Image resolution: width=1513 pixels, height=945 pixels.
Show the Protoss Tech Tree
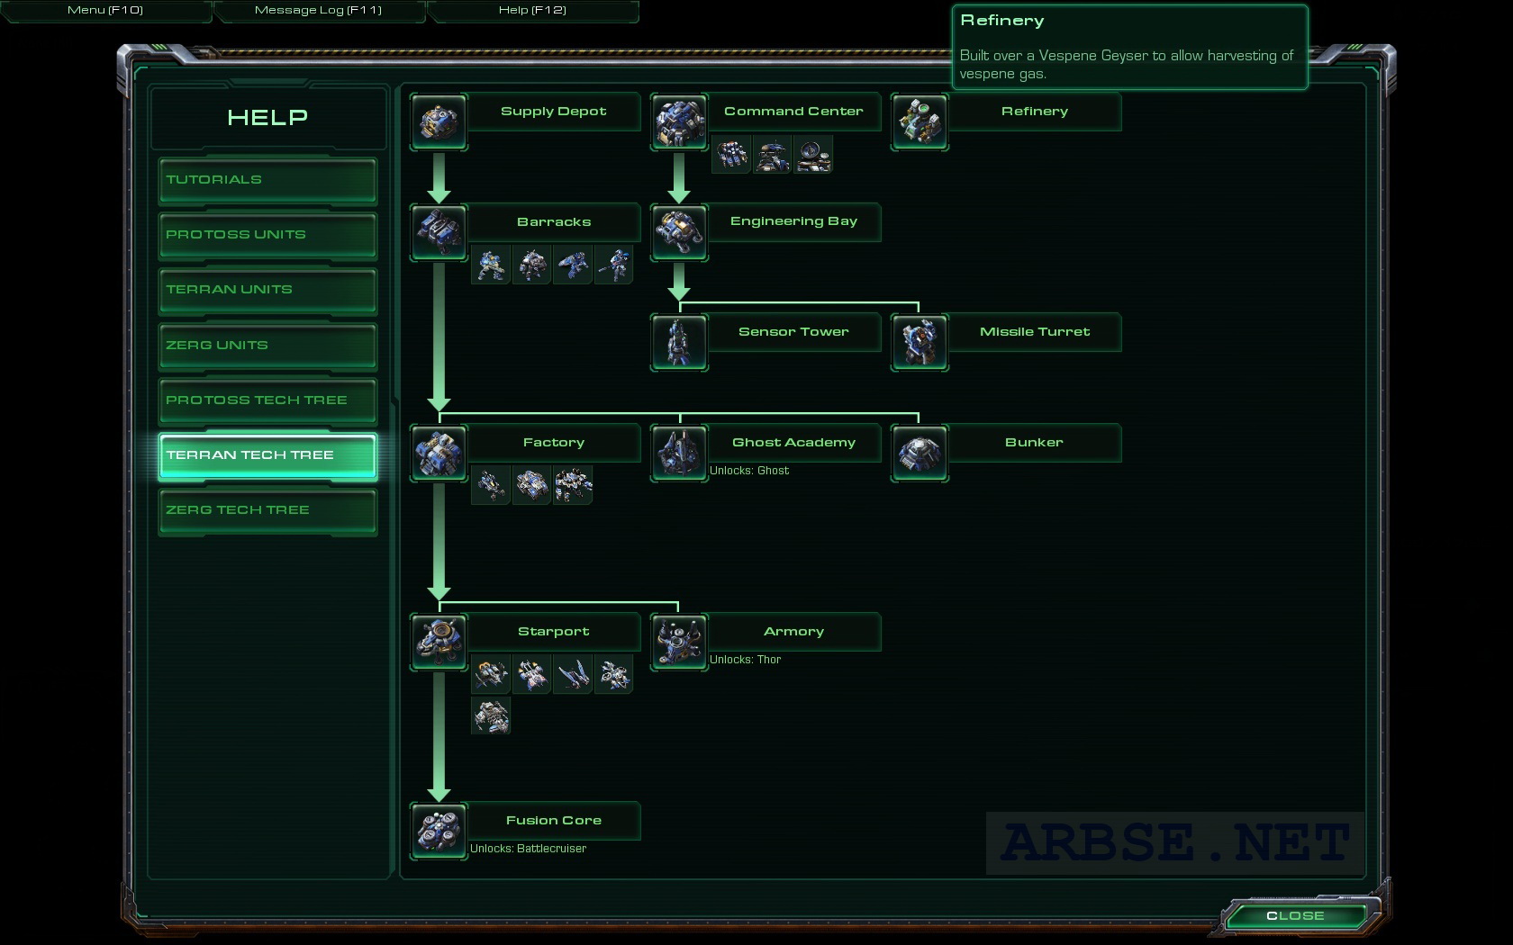pyautogui.click(x=267, y=400)
